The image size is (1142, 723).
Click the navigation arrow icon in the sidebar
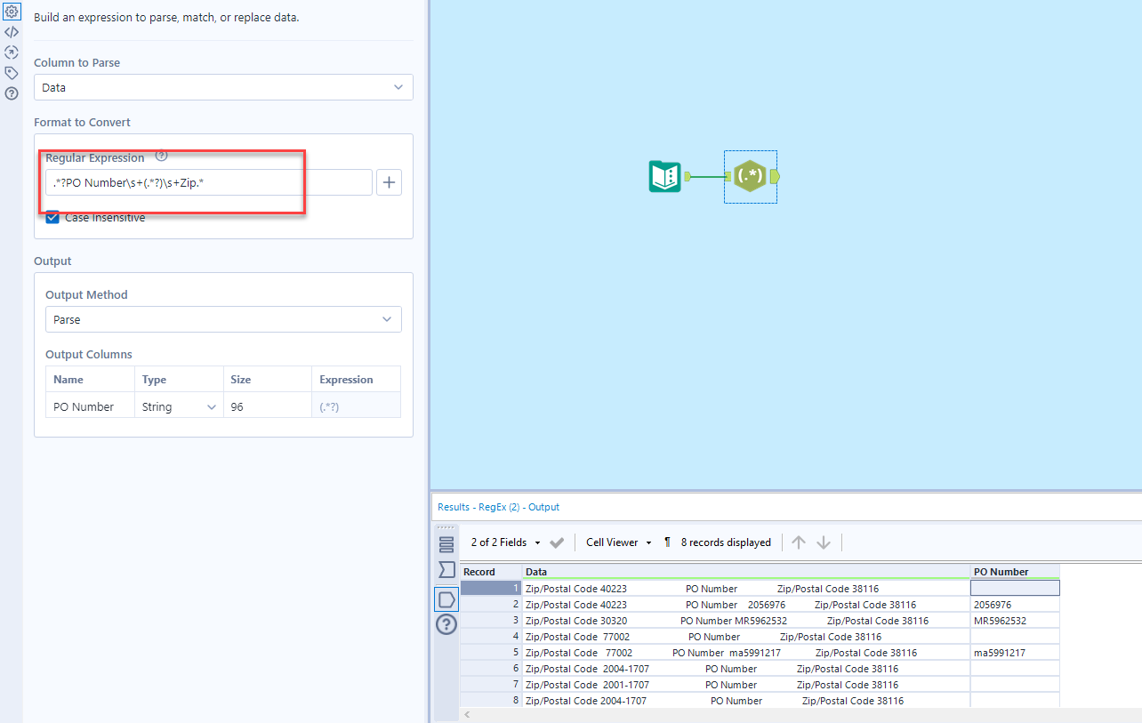click(12, 52)
